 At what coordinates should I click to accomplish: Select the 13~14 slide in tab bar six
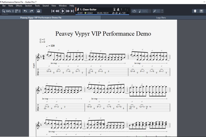point(142,106)
